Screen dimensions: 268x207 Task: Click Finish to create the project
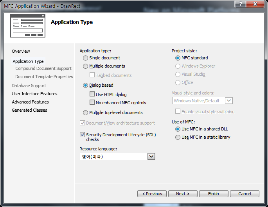pyautogui.click(x=214, y=194)
